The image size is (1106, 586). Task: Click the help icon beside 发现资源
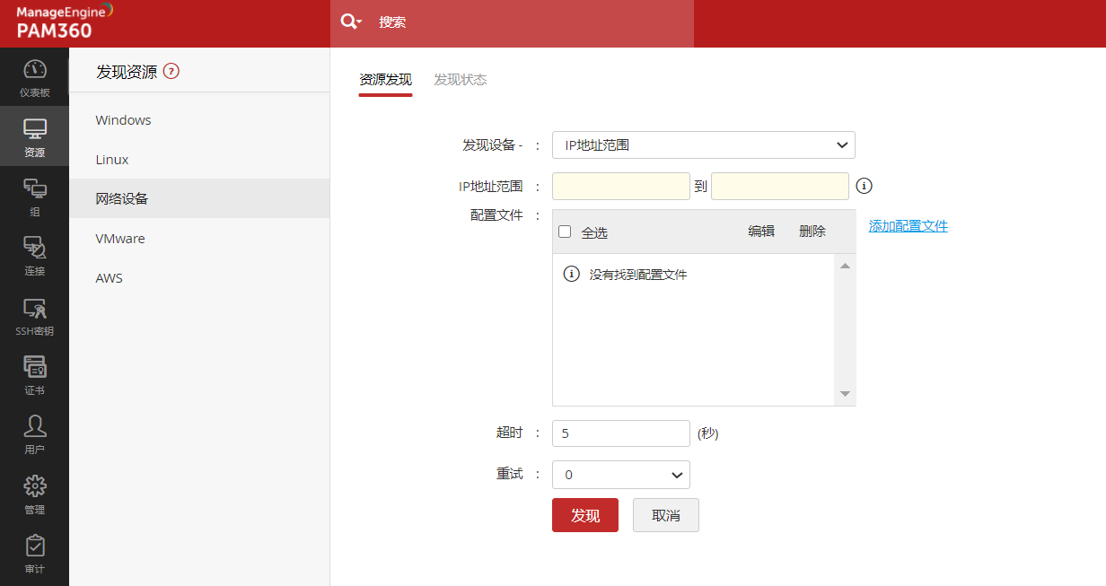coord(171,72)
